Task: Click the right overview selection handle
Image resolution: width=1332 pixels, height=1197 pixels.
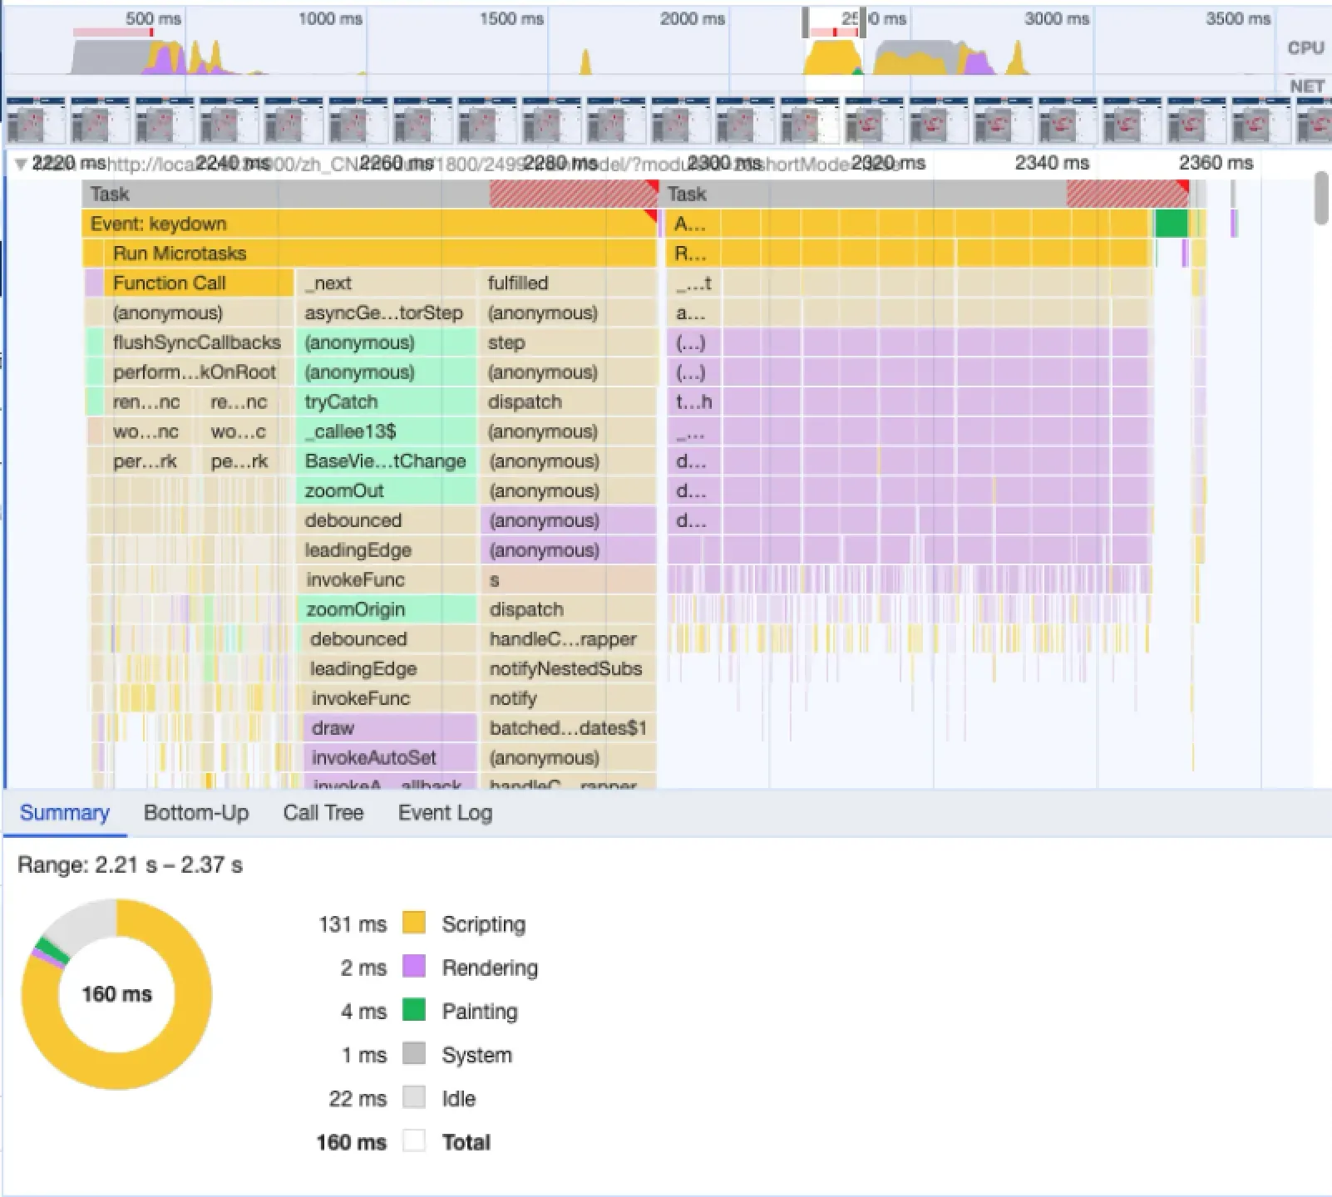Action: 862,22
